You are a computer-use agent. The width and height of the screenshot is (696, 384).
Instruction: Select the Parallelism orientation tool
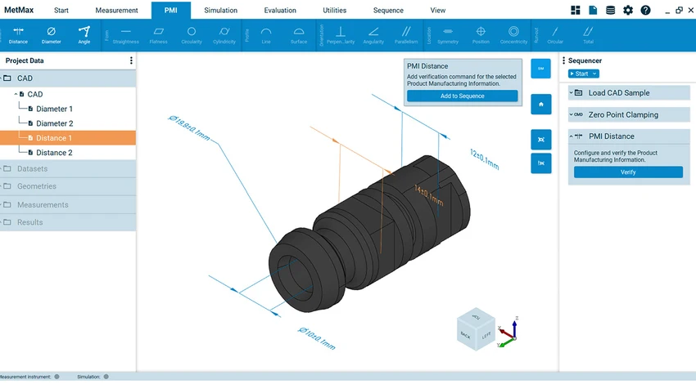pos(406,35)
